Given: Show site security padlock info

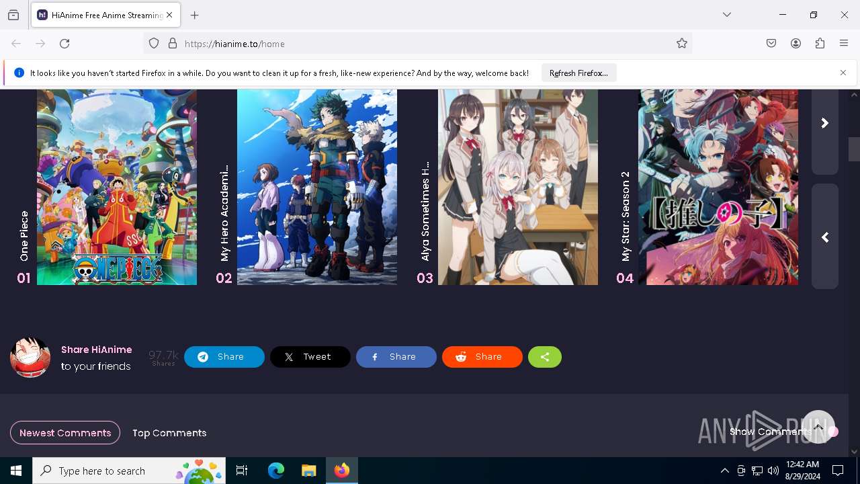Looking at the screenshot, I should tap(173, 44).
